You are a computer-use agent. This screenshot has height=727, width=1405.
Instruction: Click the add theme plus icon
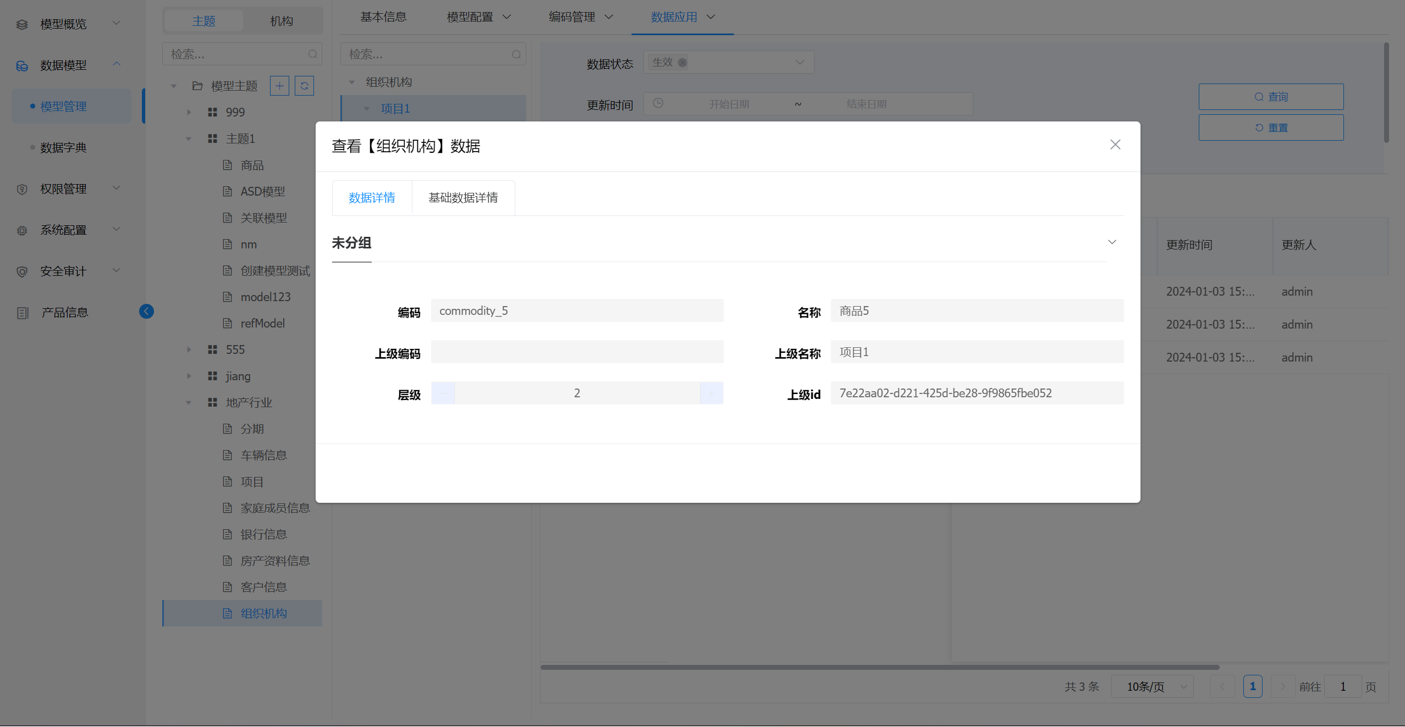coord(279,86)
